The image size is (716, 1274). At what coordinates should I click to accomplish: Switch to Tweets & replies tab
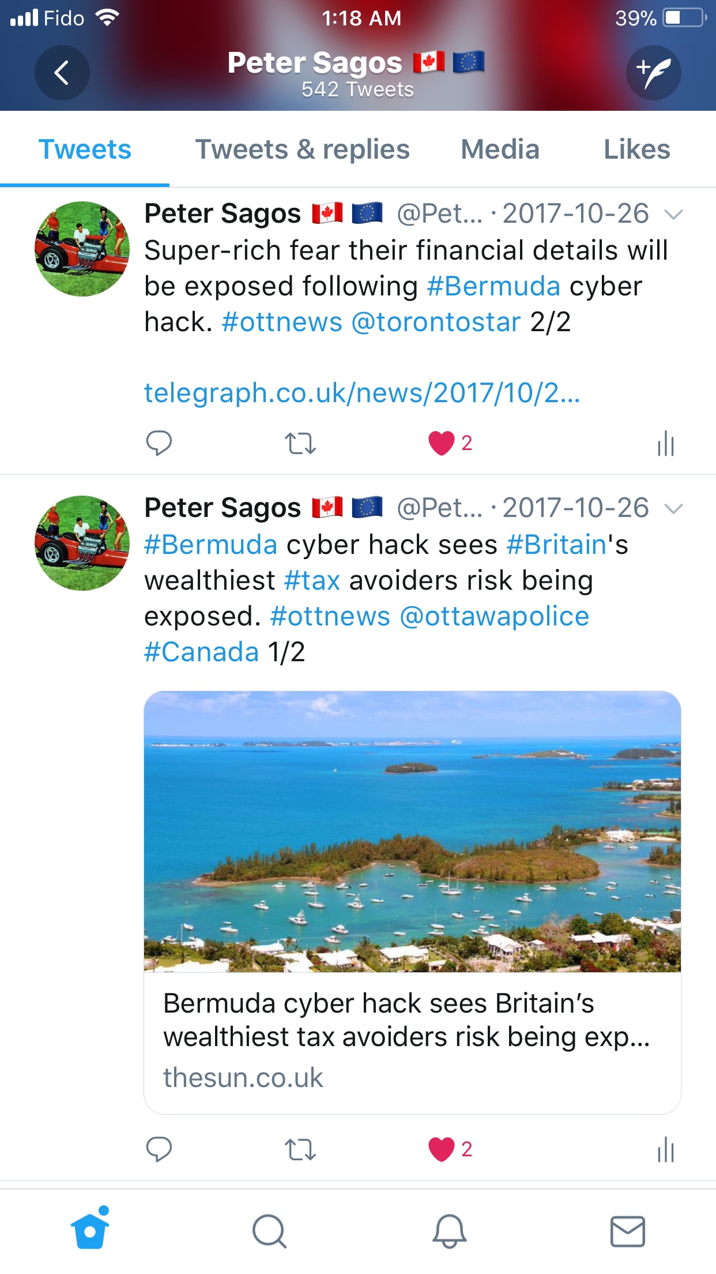(x=303, y=149)
